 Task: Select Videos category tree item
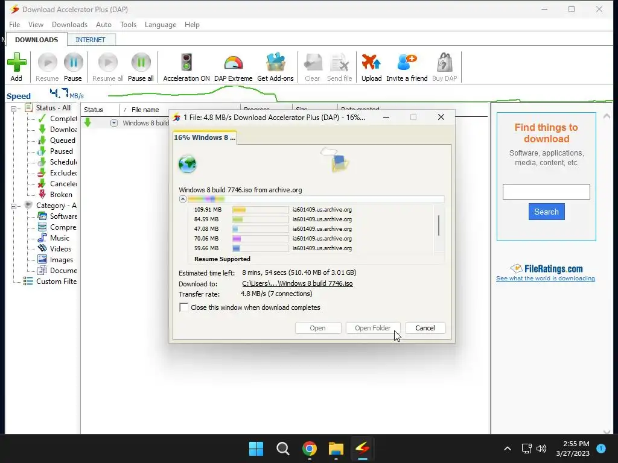[x=55, y=249]
